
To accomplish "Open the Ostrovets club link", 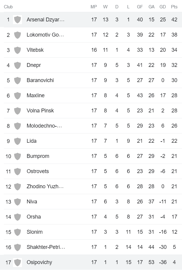I will tap(38, 171).
